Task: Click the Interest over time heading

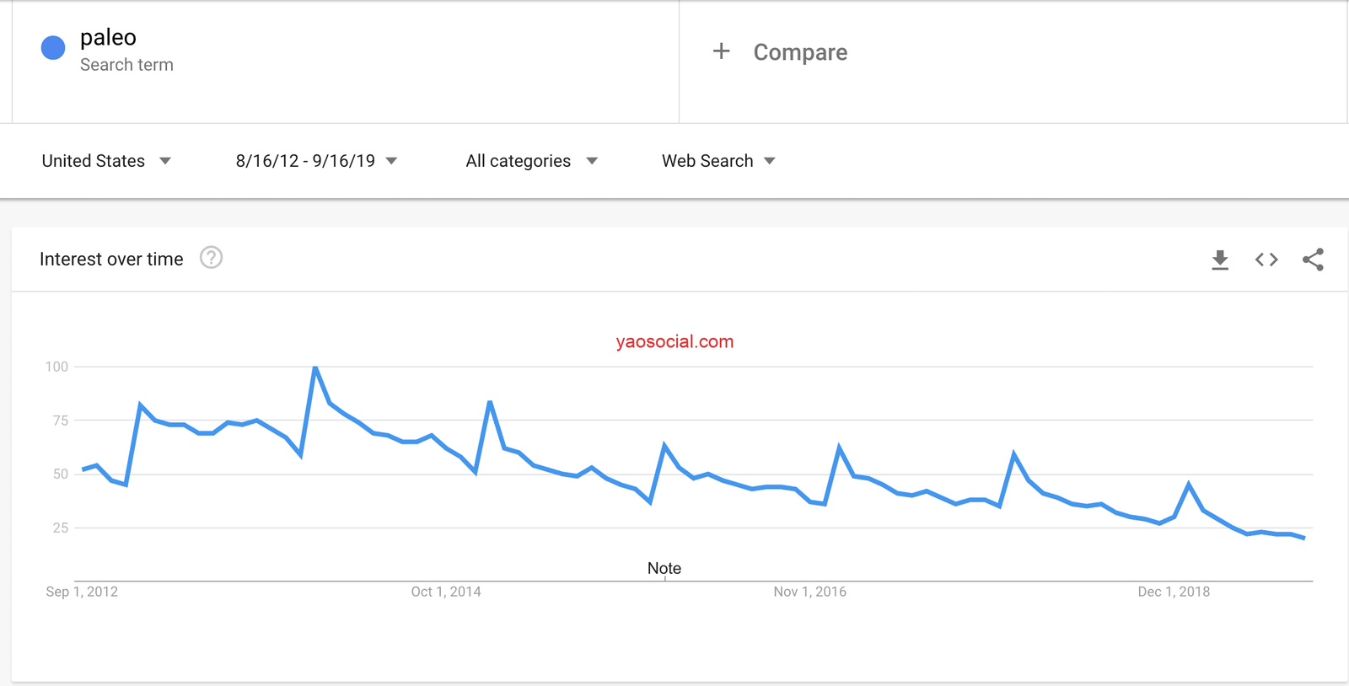Action: tap(111, 260)
